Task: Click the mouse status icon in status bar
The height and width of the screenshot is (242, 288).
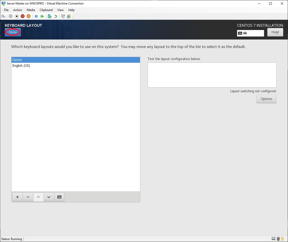Action: (x=278, y=239)
